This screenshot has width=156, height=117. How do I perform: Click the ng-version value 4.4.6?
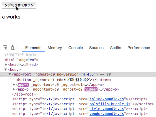click(x=88, y=74)
